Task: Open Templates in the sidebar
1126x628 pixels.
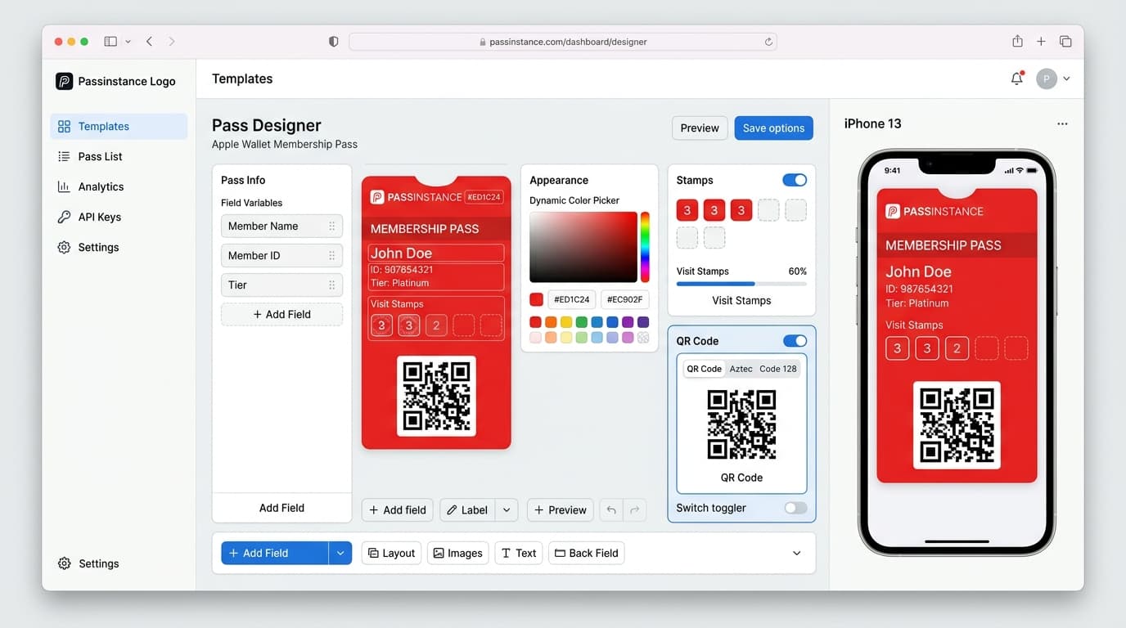Action: (x=119, y=127)
